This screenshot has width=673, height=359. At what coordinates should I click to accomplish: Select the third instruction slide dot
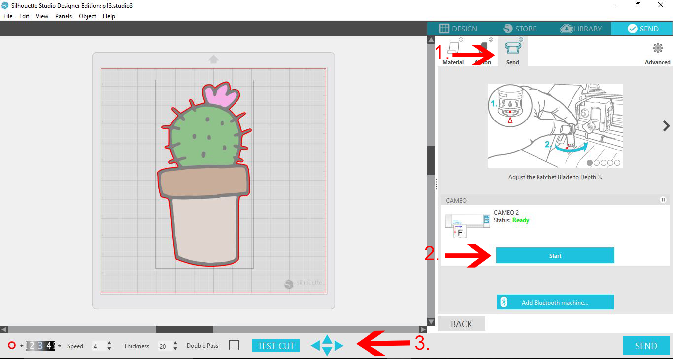604,162
